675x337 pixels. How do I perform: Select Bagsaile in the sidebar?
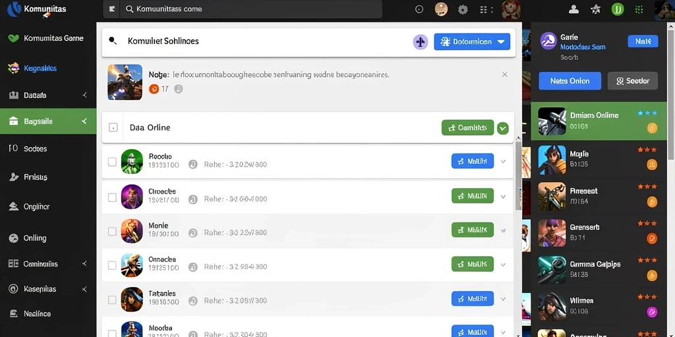tap(48, 121)
